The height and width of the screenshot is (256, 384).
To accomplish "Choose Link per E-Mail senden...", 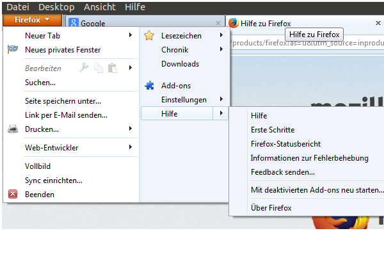I will pos(66,115).
